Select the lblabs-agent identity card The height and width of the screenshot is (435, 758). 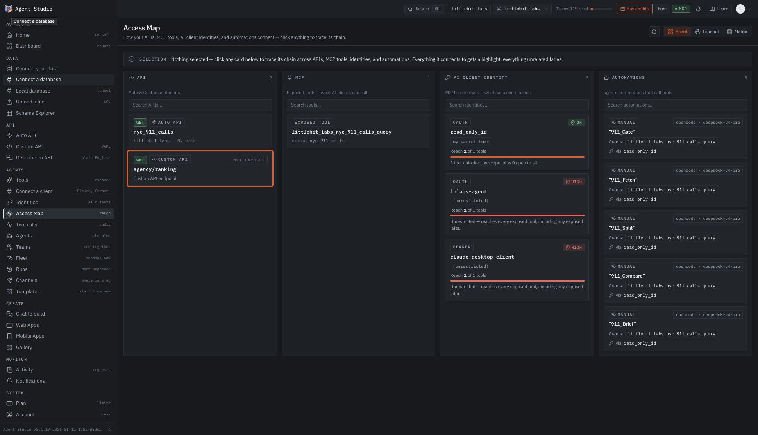pos(517,205)
